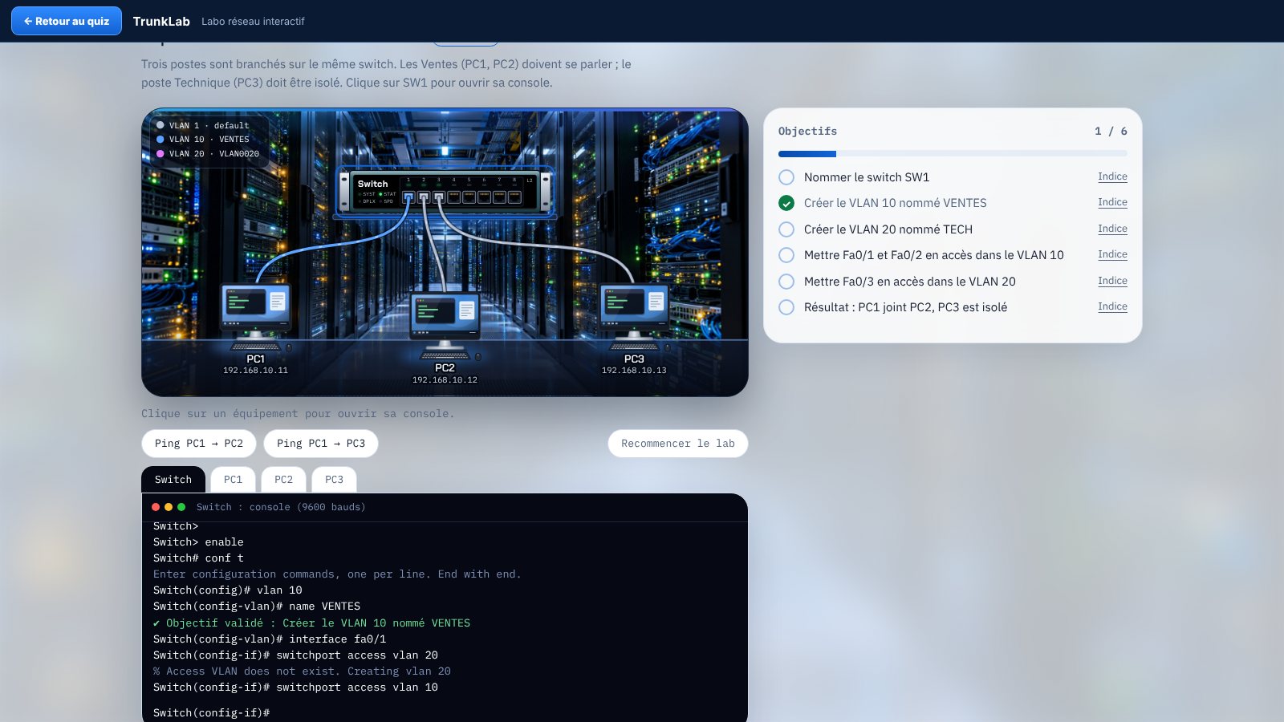Viewport: 1284px width, 722px height.
Task: Click the 'Clique sur un équipement' hint text
Action: pyautogui.click(x=298, y=414)
